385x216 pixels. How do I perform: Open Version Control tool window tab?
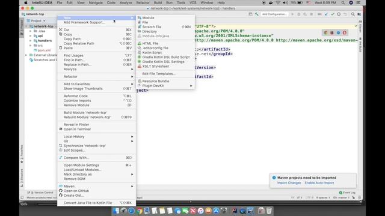click(40, 193)
